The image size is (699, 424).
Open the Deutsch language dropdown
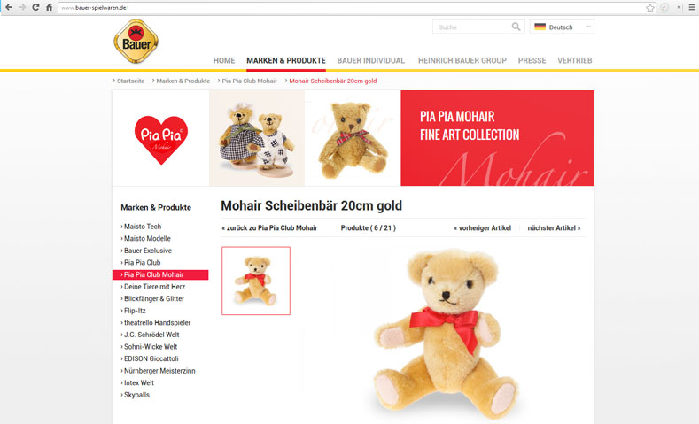pyautogui.click(x=562, y=27)
